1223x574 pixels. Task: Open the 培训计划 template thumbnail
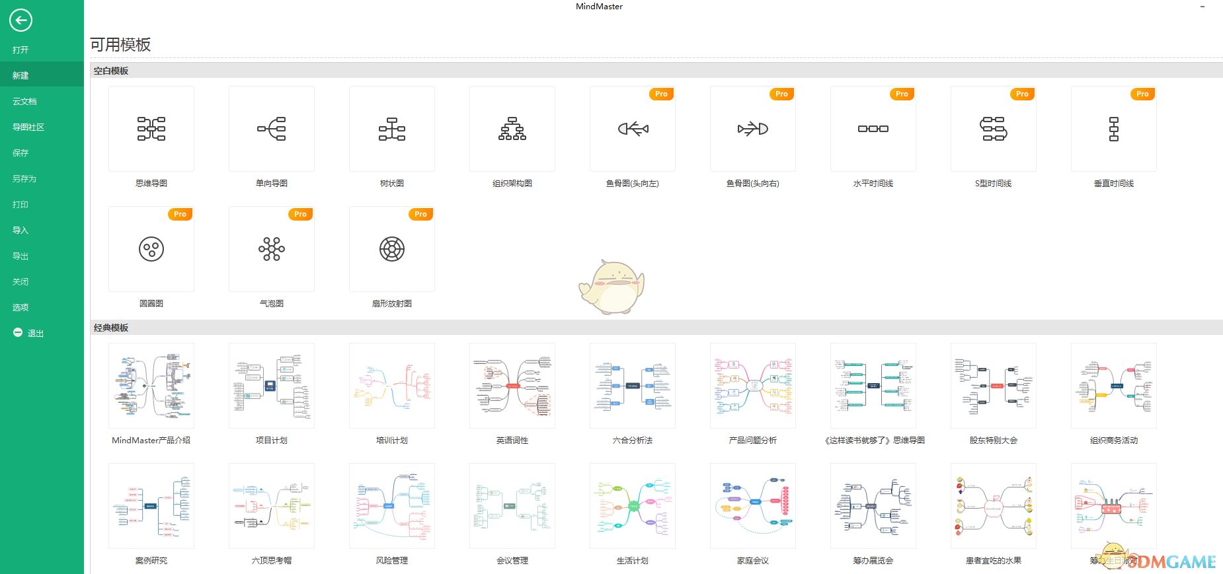click(392, 386)
